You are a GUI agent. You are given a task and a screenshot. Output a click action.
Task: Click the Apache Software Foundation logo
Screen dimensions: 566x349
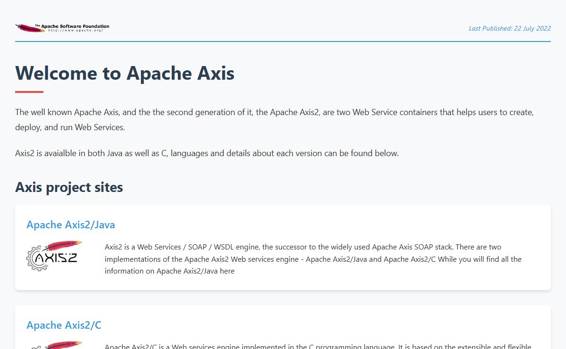click(x=62, y=28)
